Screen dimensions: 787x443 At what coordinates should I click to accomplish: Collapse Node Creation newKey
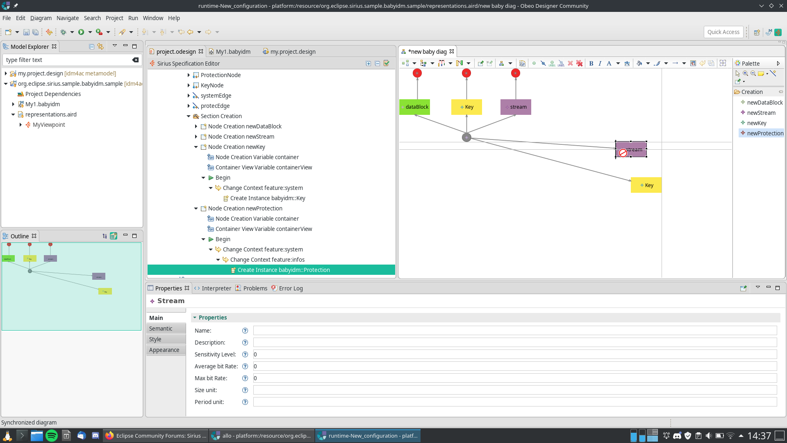[196, 147]
